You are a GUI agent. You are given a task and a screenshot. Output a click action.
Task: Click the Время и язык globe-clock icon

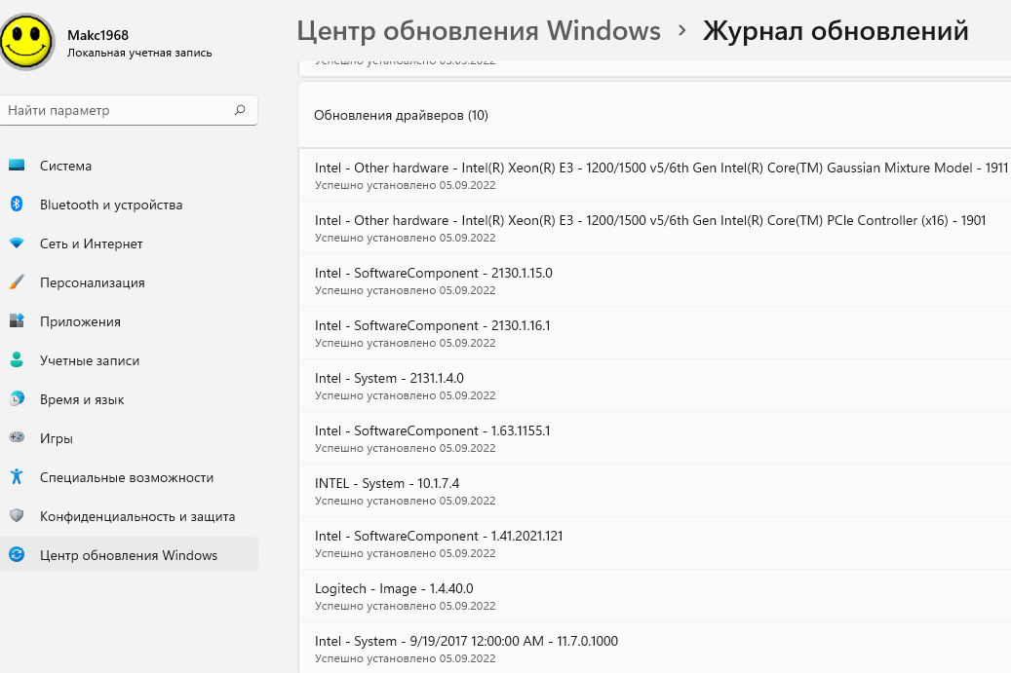17,398
